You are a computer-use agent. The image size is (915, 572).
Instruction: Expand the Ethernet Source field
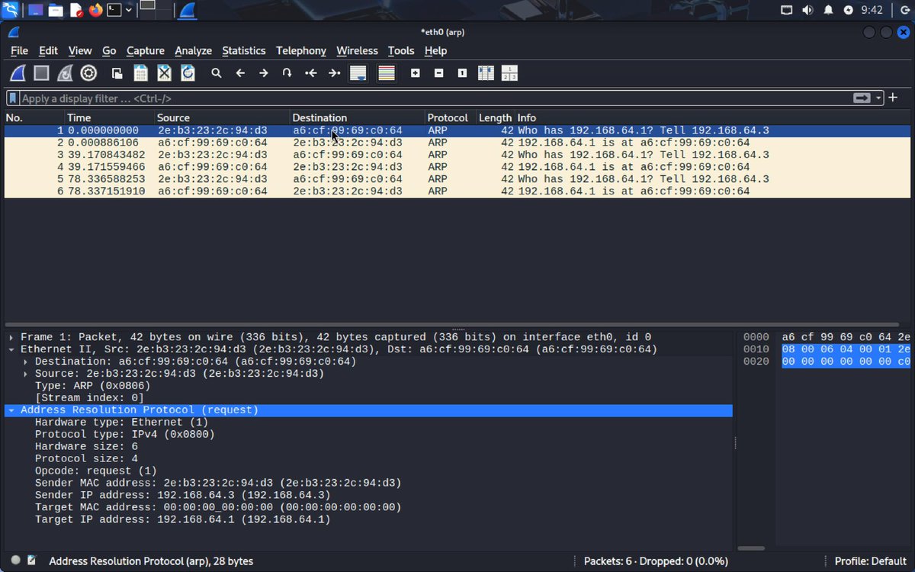[26, 374]
